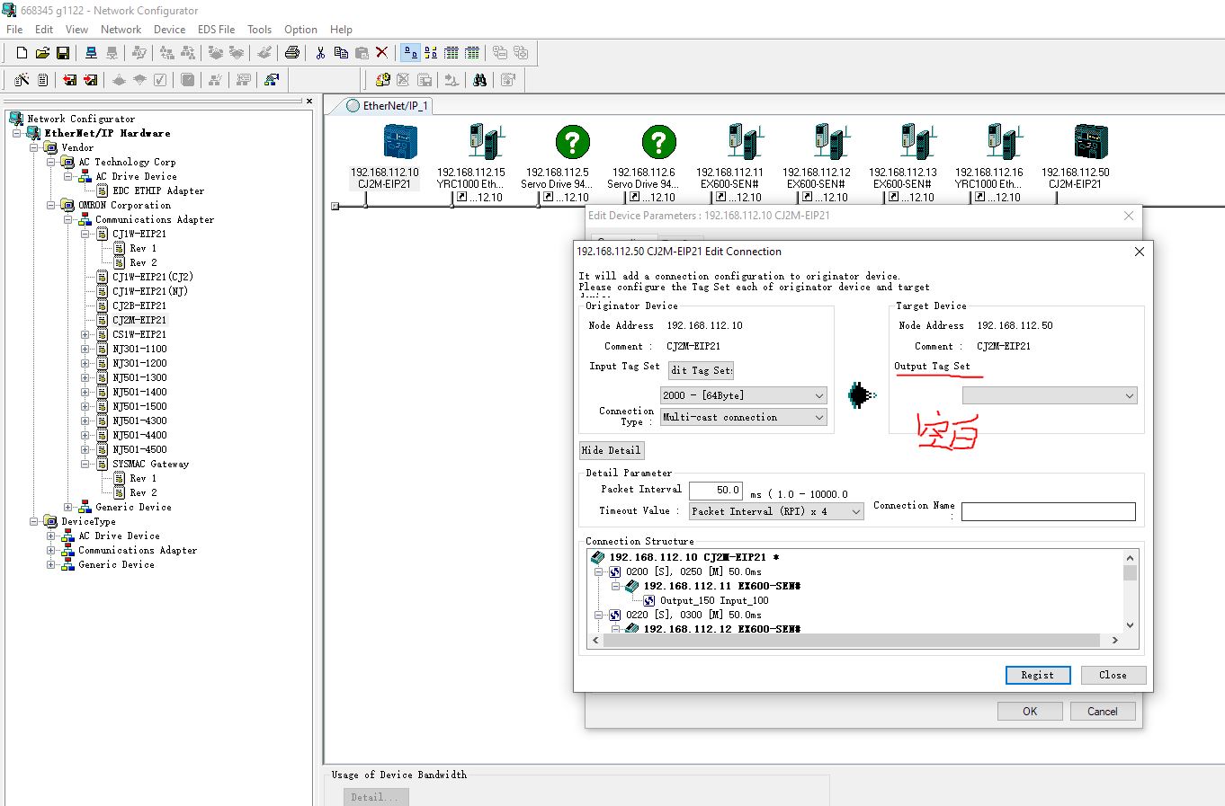Select the 192.168.112.50 CJ2M-EIP21 device icon
The width and height of the screenshot is (1225, 806).
click(x=1089, y=143)
